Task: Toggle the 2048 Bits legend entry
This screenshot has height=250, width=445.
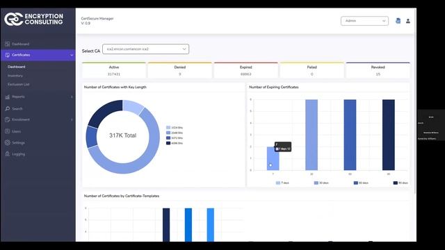Action: (x=175, y=133)
